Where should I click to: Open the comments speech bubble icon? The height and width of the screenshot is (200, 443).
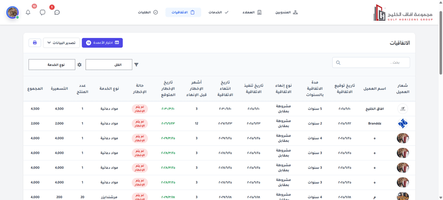[42, 13]
